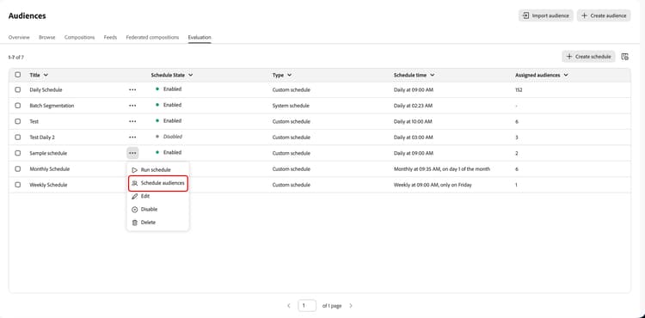Click the Batch Segmentation title text
Image resolution: width=645 pixels, height=318 pixels.
pos(52,106)
